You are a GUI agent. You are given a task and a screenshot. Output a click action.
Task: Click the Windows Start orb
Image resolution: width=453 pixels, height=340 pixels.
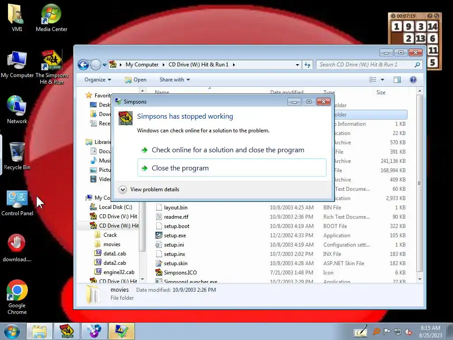click(12, 331)
